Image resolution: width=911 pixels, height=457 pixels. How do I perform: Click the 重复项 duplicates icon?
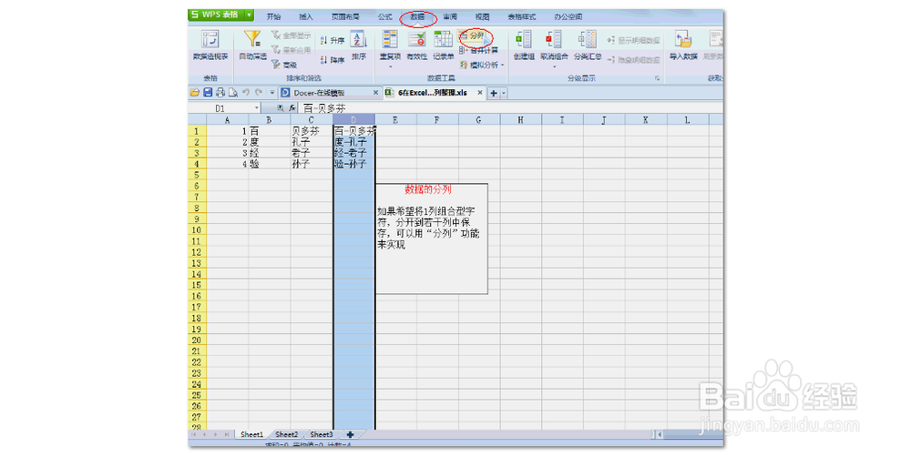tap(390, 39)
